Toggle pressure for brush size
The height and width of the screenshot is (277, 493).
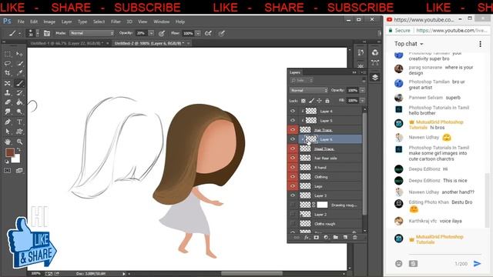tap(222, 33)
